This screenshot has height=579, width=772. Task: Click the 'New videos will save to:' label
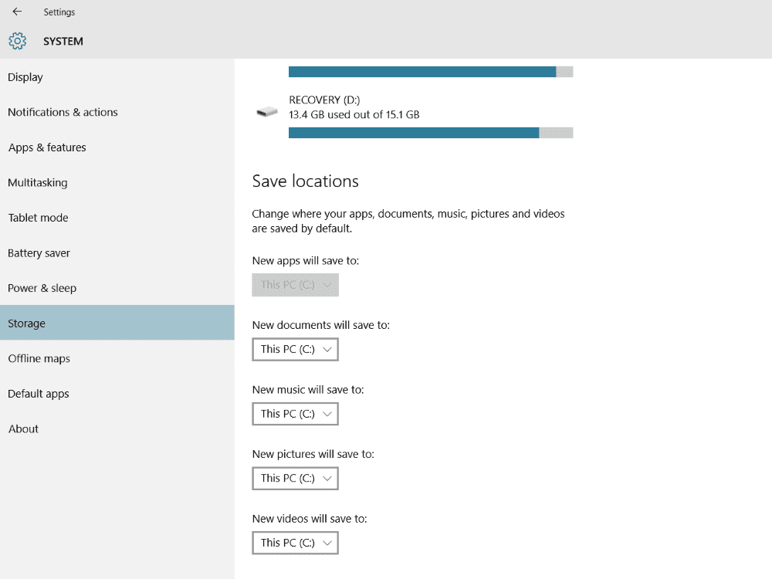point(310,519)
